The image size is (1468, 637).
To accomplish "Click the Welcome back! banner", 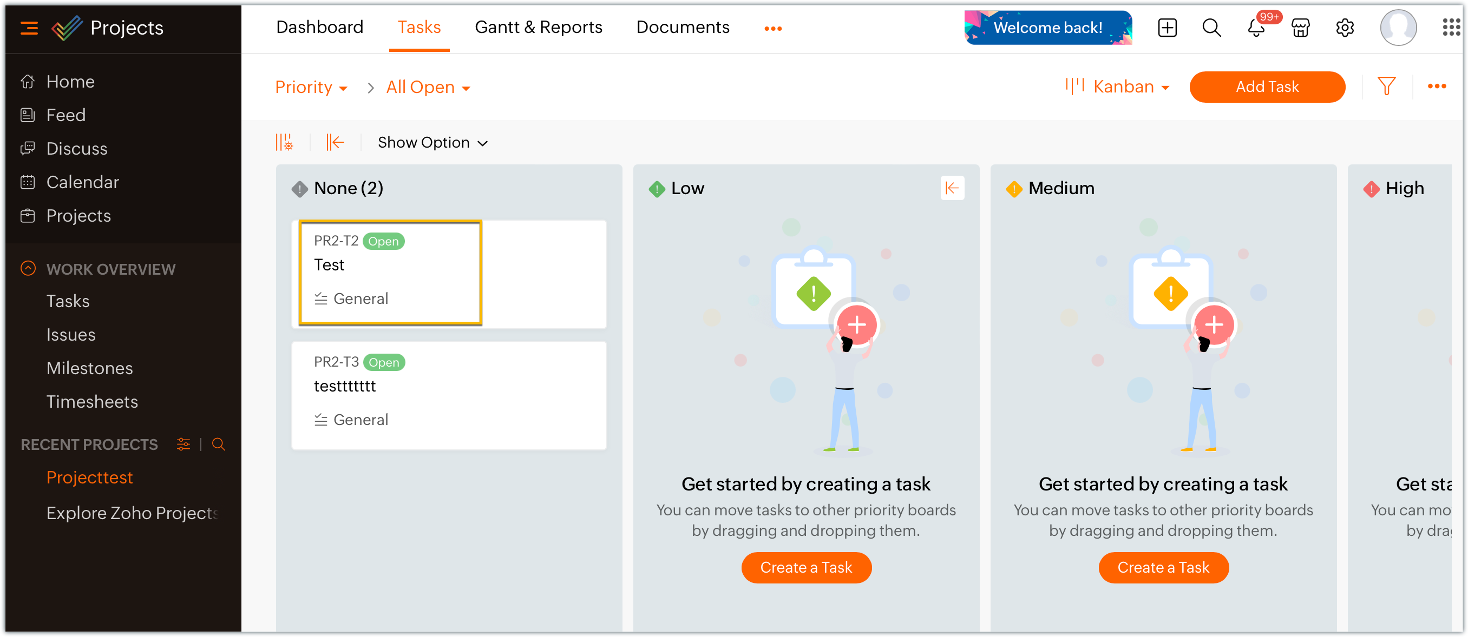I will (x=1048, y=28).
